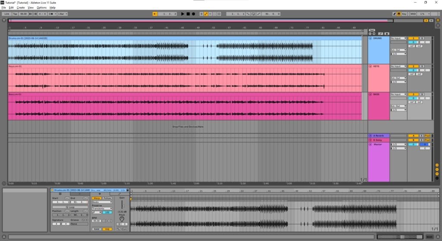Click the reverse clip icon
Viewport: 442px width, 241px height.
point(118,229)
